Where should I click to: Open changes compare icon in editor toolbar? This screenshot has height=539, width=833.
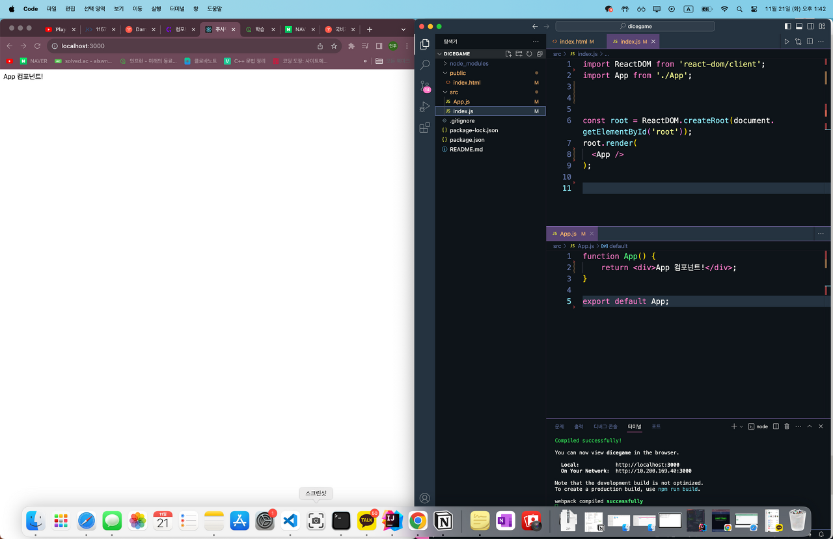[x=799, y=42]
